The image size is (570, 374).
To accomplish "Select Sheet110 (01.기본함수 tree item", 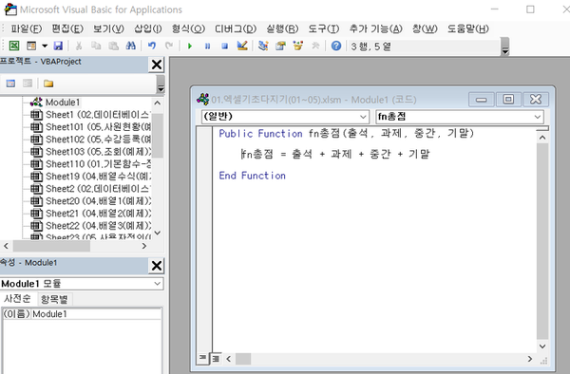I will [x=98, y=164].
